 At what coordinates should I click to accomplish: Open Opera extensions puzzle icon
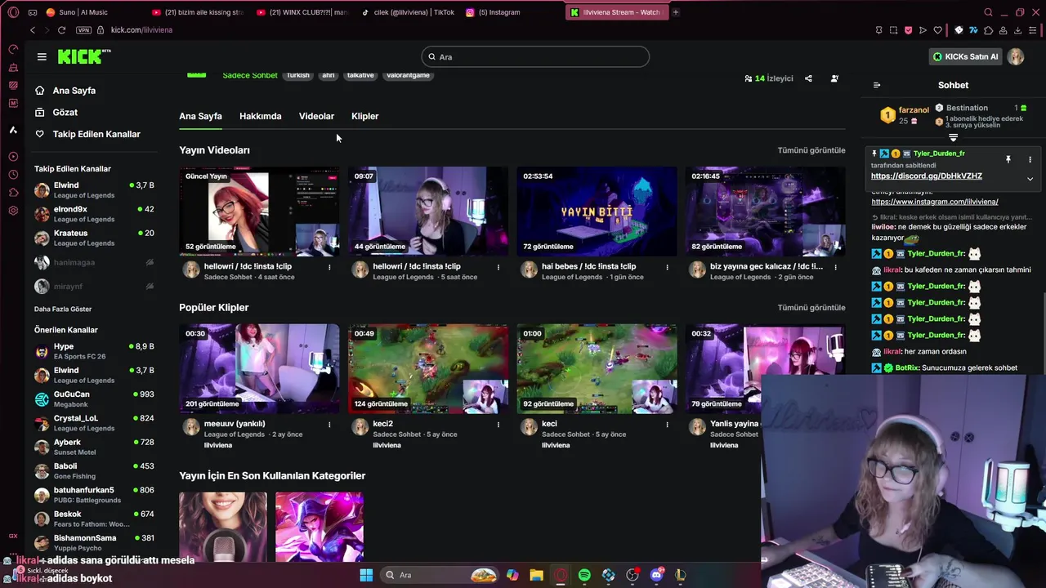988,30
